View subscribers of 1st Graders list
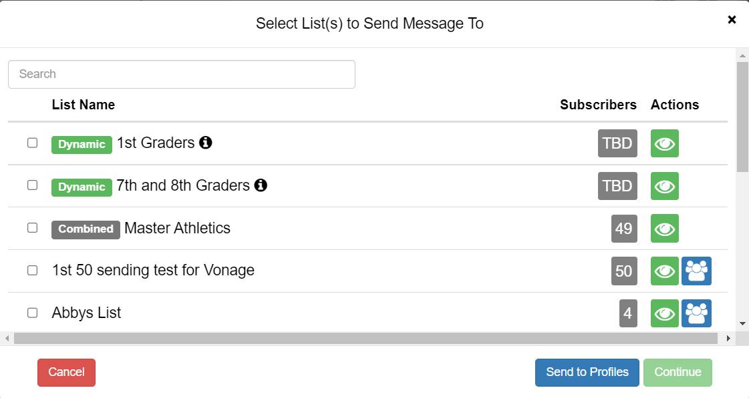Viewport: 749px width, 398px height. click(664, 143)
